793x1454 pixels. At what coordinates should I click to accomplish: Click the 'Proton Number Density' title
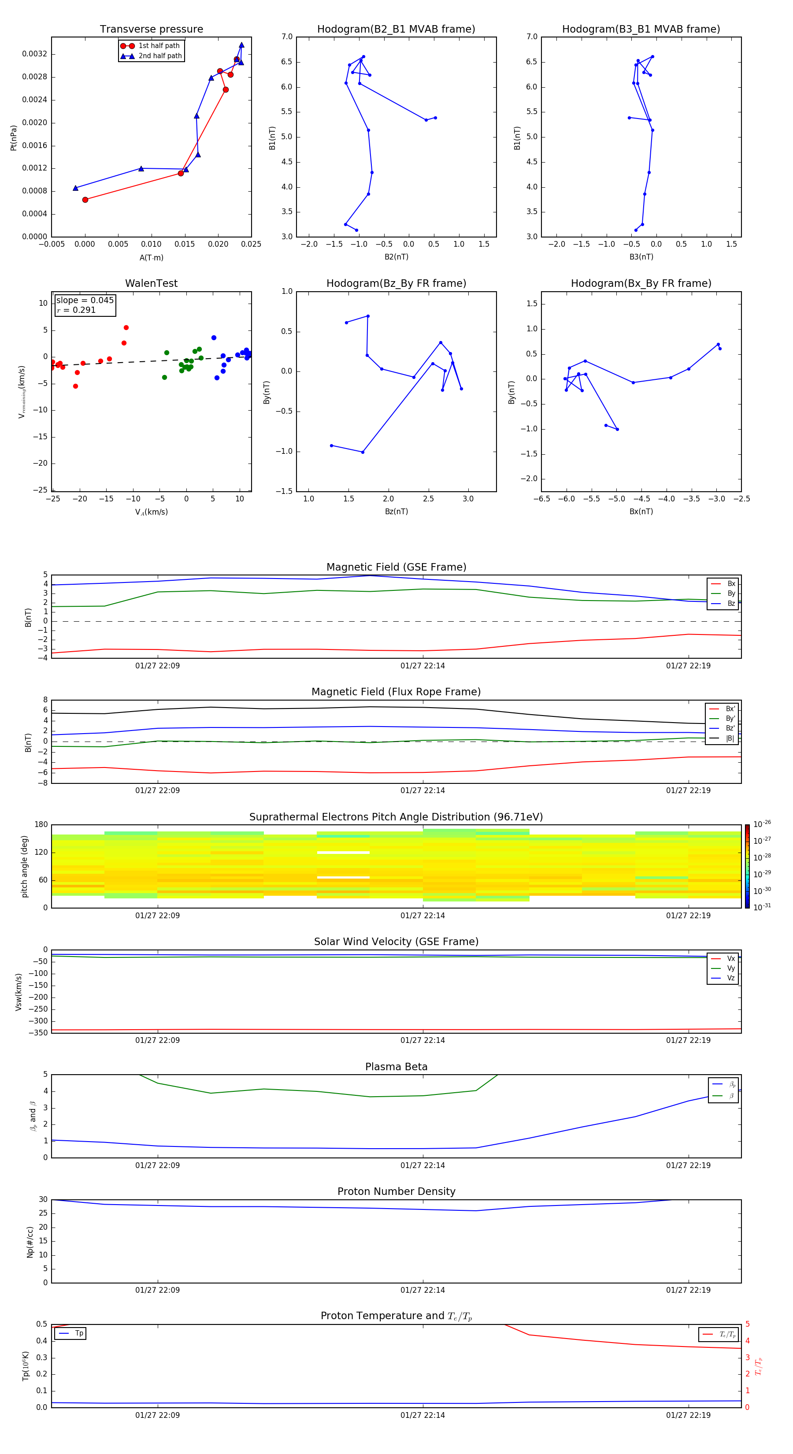[x=396, y=1191]
